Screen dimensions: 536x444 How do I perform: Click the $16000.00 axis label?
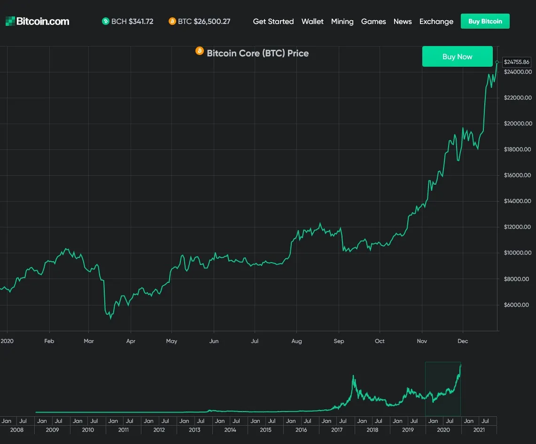coord(518,175)
